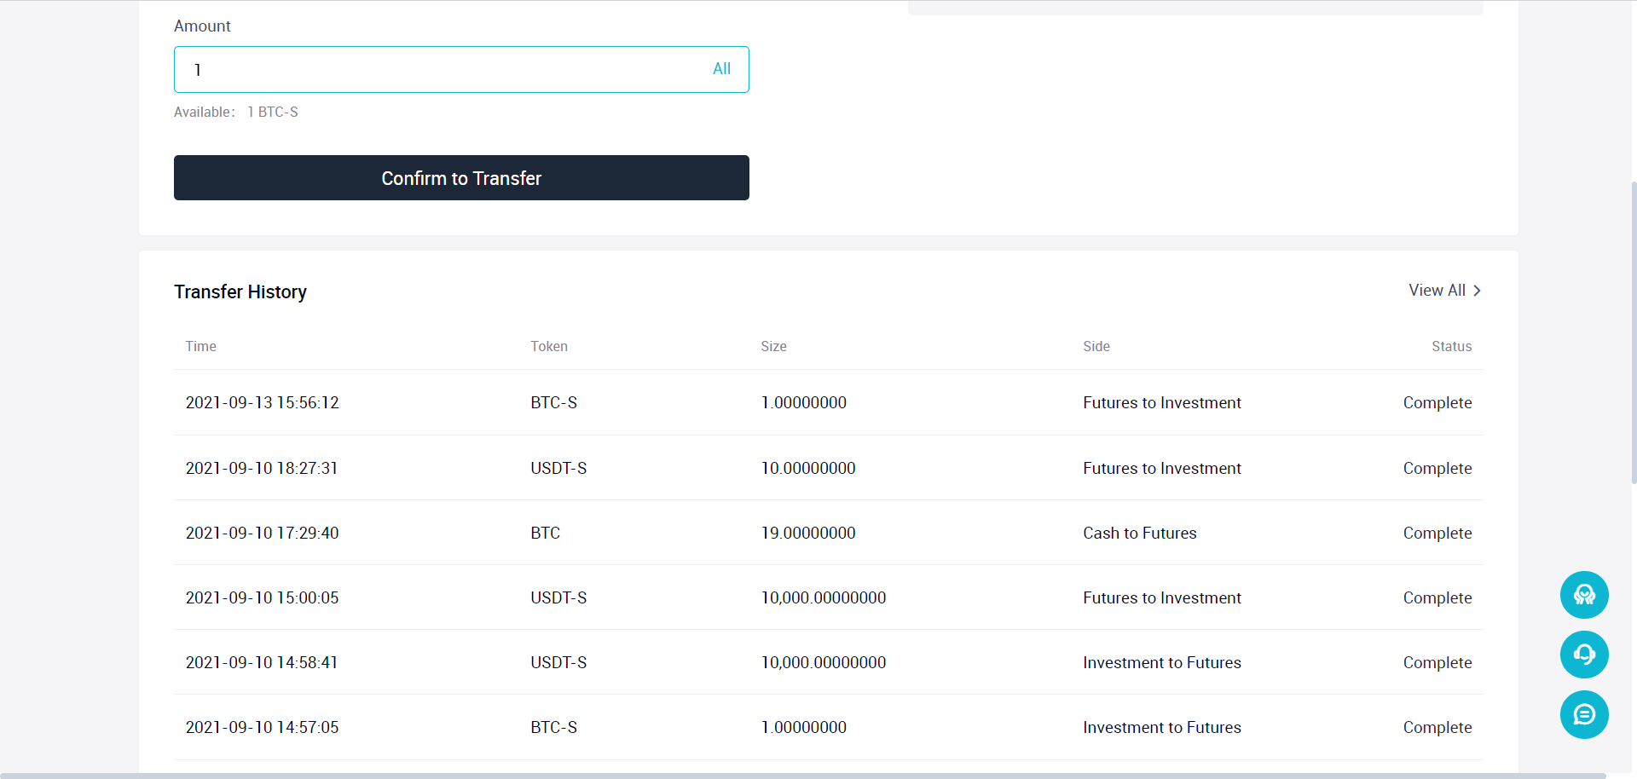Screen dimensions: 1637x779
Task: Click the vertical page scrollbar
Action: (1633, 332)
